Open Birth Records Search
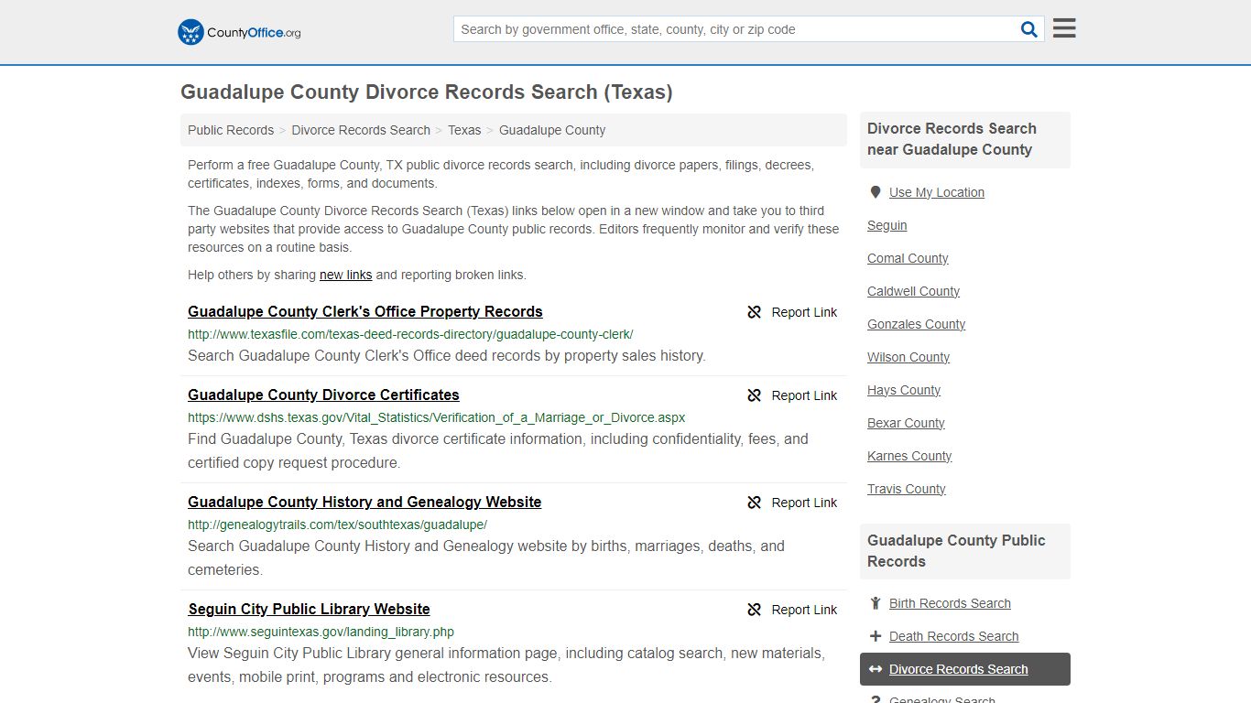Image resolution: width=1251 pixels, height=703 pixels. click(x=950, y=603)
